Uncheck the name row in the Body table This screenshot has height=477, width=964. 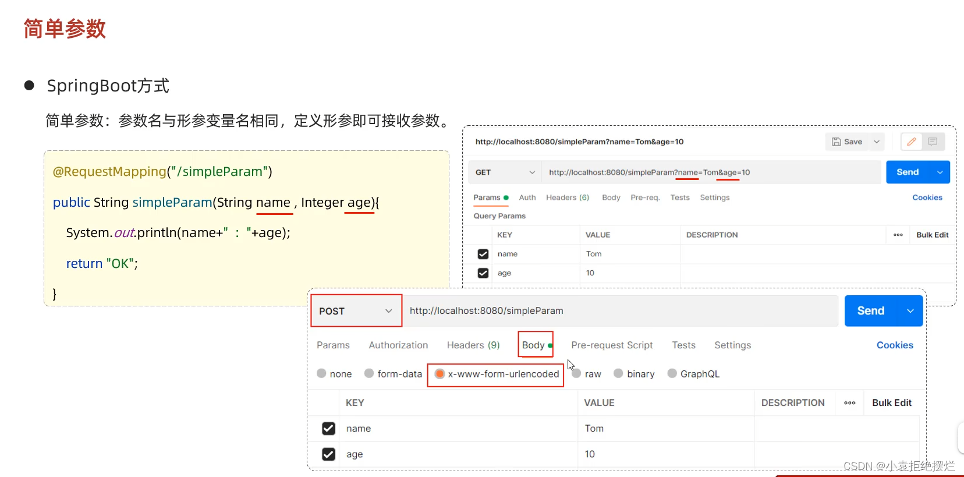coord(328,429)
